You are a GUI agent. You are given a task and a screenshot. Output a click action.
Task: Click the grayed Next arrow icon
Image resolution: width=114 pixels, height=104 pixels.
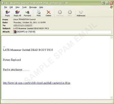click(x=70, y=12)
